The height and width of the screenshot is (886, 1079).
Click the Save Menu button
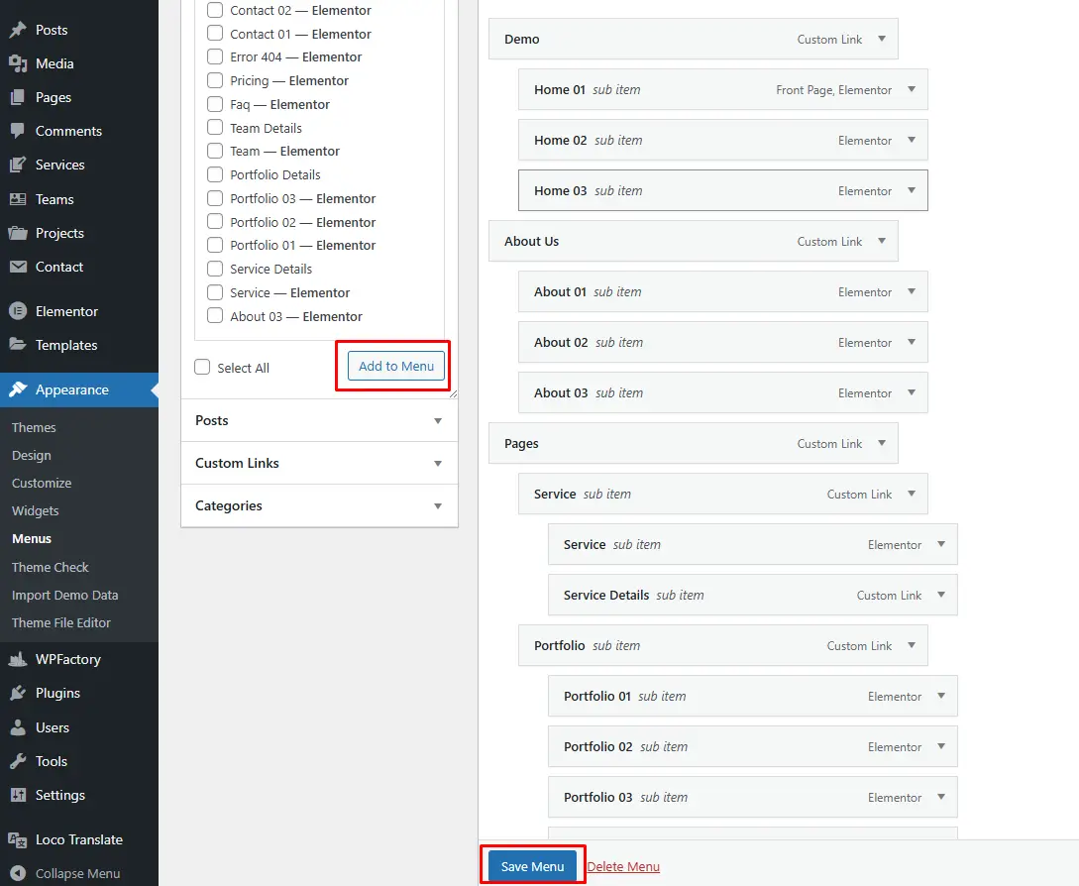point(533,867)
